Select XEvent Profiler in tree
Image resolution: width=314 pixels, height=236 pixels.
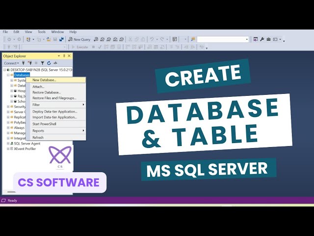(x=25, y=148)
